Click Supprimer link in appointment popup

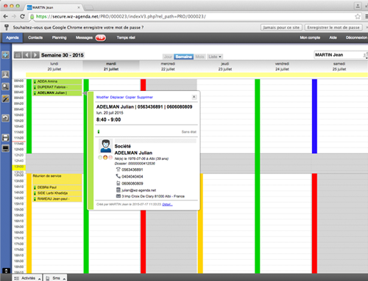(145, 97)
